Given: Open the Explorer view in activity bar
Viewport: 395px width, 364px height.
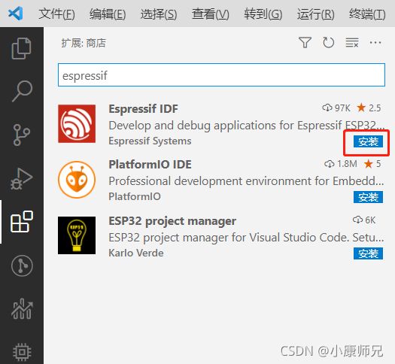Looking at the screenshot, I should point(21,48).
